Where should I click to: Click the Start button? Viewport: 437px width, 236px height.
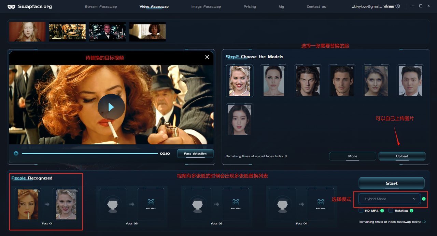[392, 183]
